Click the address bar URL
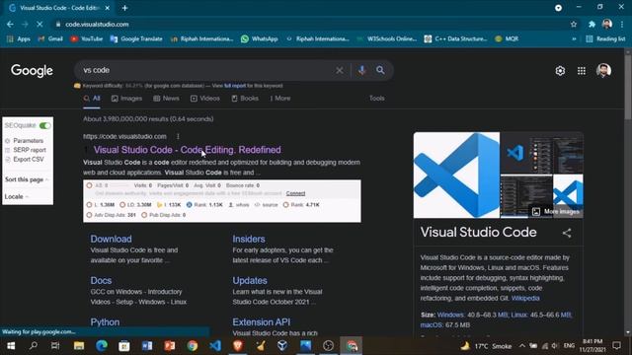The image size is (632, 355). pyautogui.click(x=97, y=24)
